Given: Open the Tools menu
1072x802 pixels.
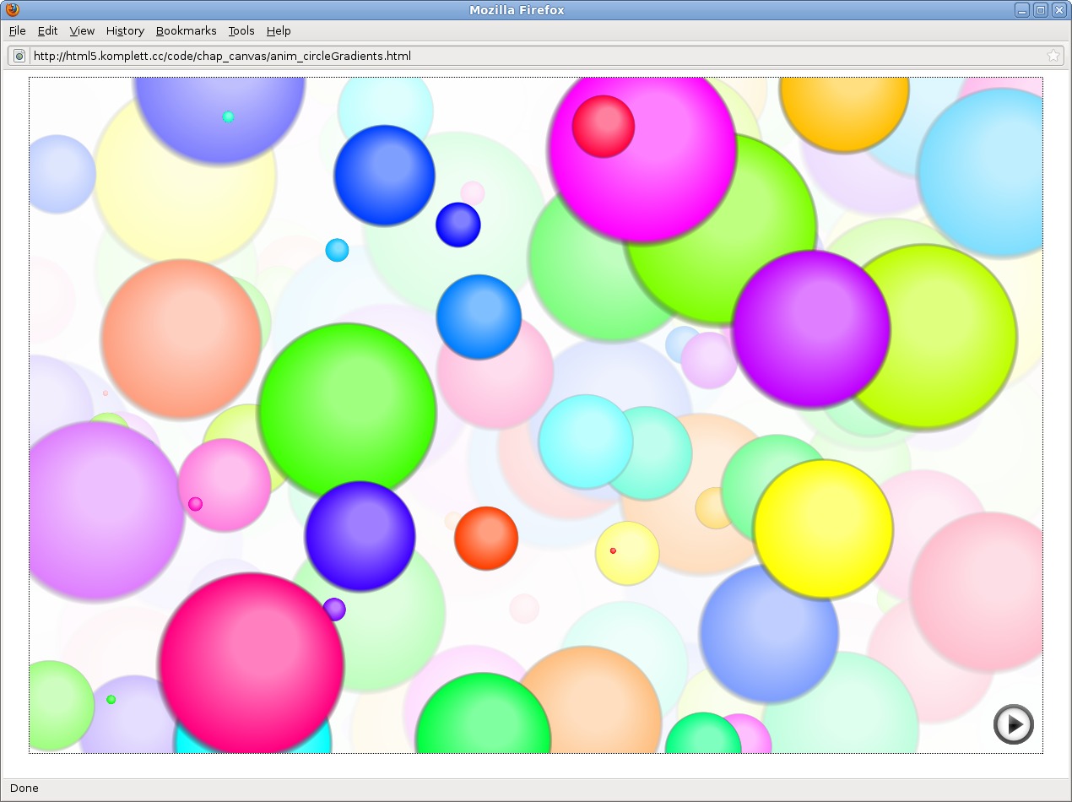Looking at the screenshot, I should (241, 30).
